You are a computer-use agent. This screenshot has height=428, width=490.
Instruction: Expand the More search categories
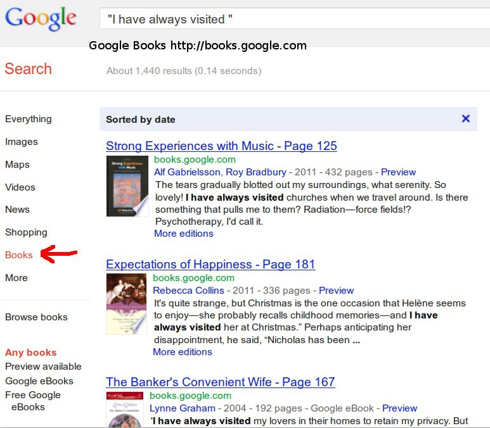coord(16,277)
